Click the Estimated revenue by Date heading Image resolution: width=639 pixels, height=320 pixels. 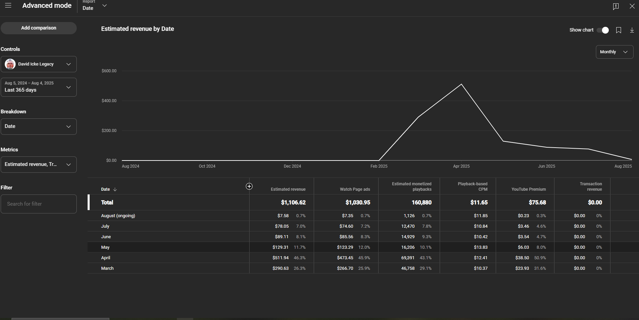138,29
